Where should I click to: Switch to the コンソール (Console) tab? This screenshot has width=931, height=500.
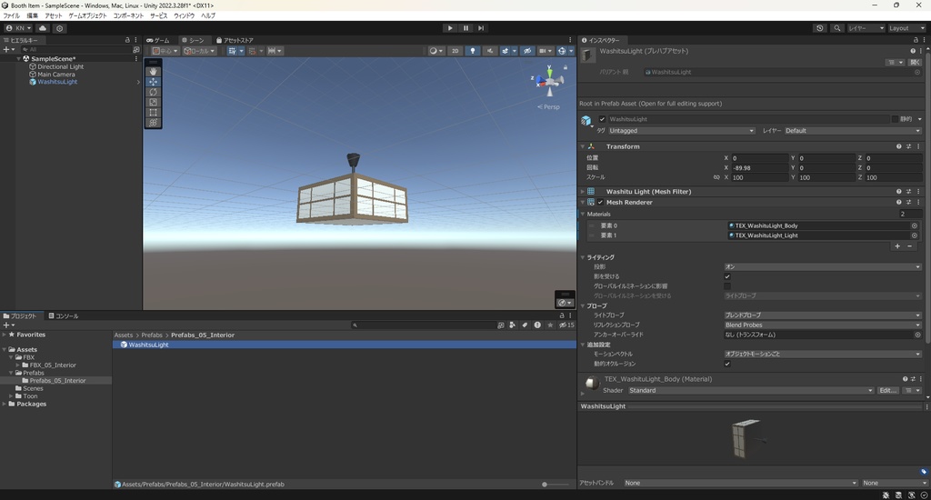(63, 316)
